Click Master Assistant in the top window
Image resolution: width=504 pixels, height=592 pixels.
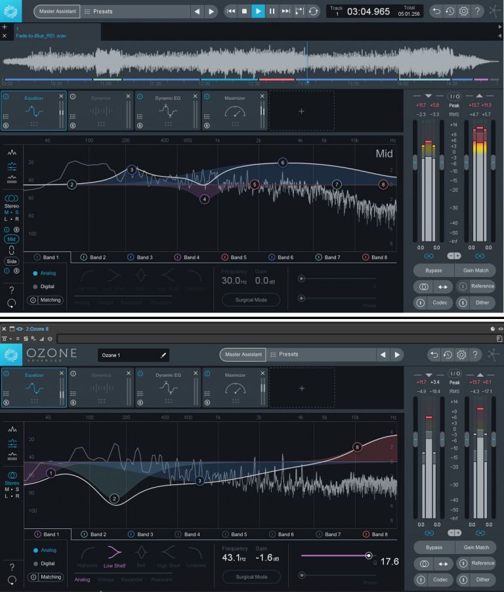[x=56, y=11]
